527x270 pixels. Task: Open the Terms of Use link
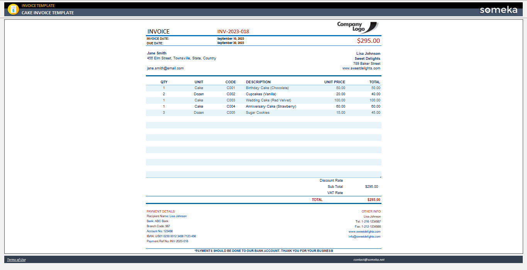[16, 260]
